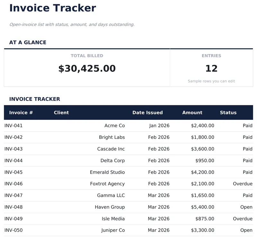The height and width of the screenshot is (240, 257).
Task: Click the Bright Labs client cell
Action: [112, 137]
